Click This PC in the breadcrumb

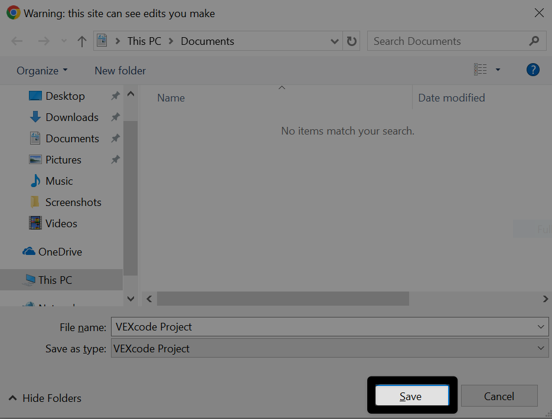pyautogui.click(x=143, y=41)
